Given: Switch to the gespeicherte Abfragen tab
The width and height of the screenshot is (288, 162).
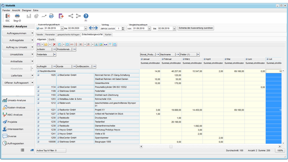Looking at the screenshot, I should tap(69, 35).
